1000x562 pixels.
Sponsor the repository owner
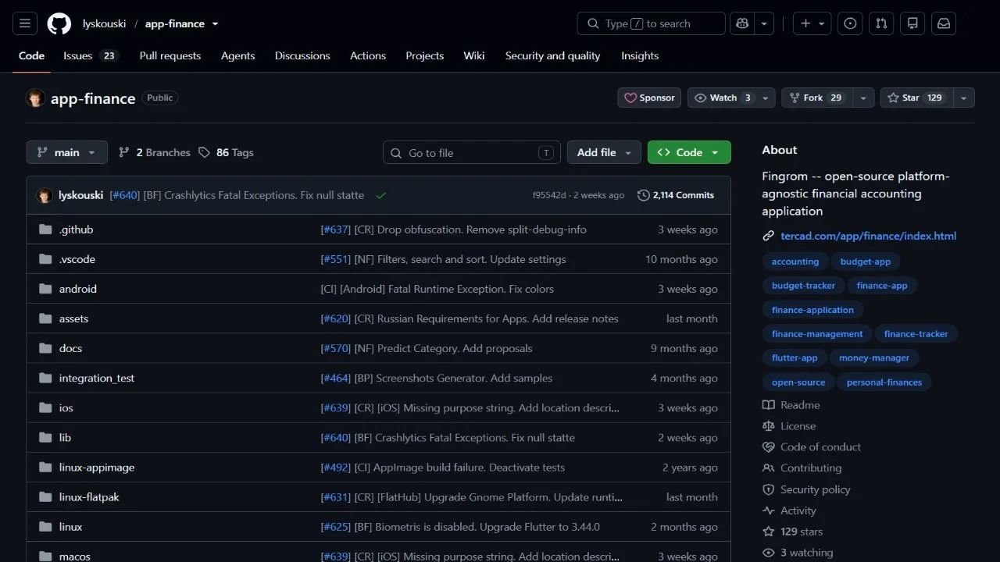pos(649,98)
